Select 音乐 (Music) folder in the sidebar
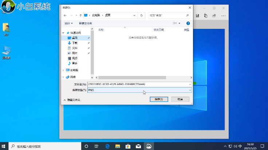 74,63
